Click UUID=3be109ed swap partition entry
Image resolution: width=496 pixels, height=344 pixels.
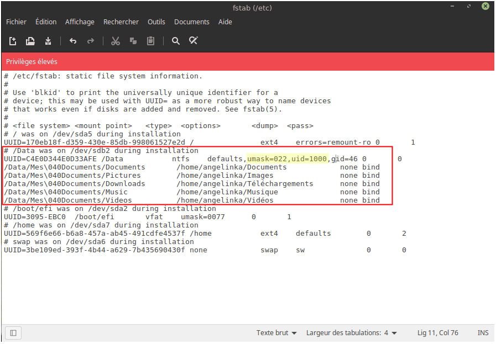tap(94, 250)
